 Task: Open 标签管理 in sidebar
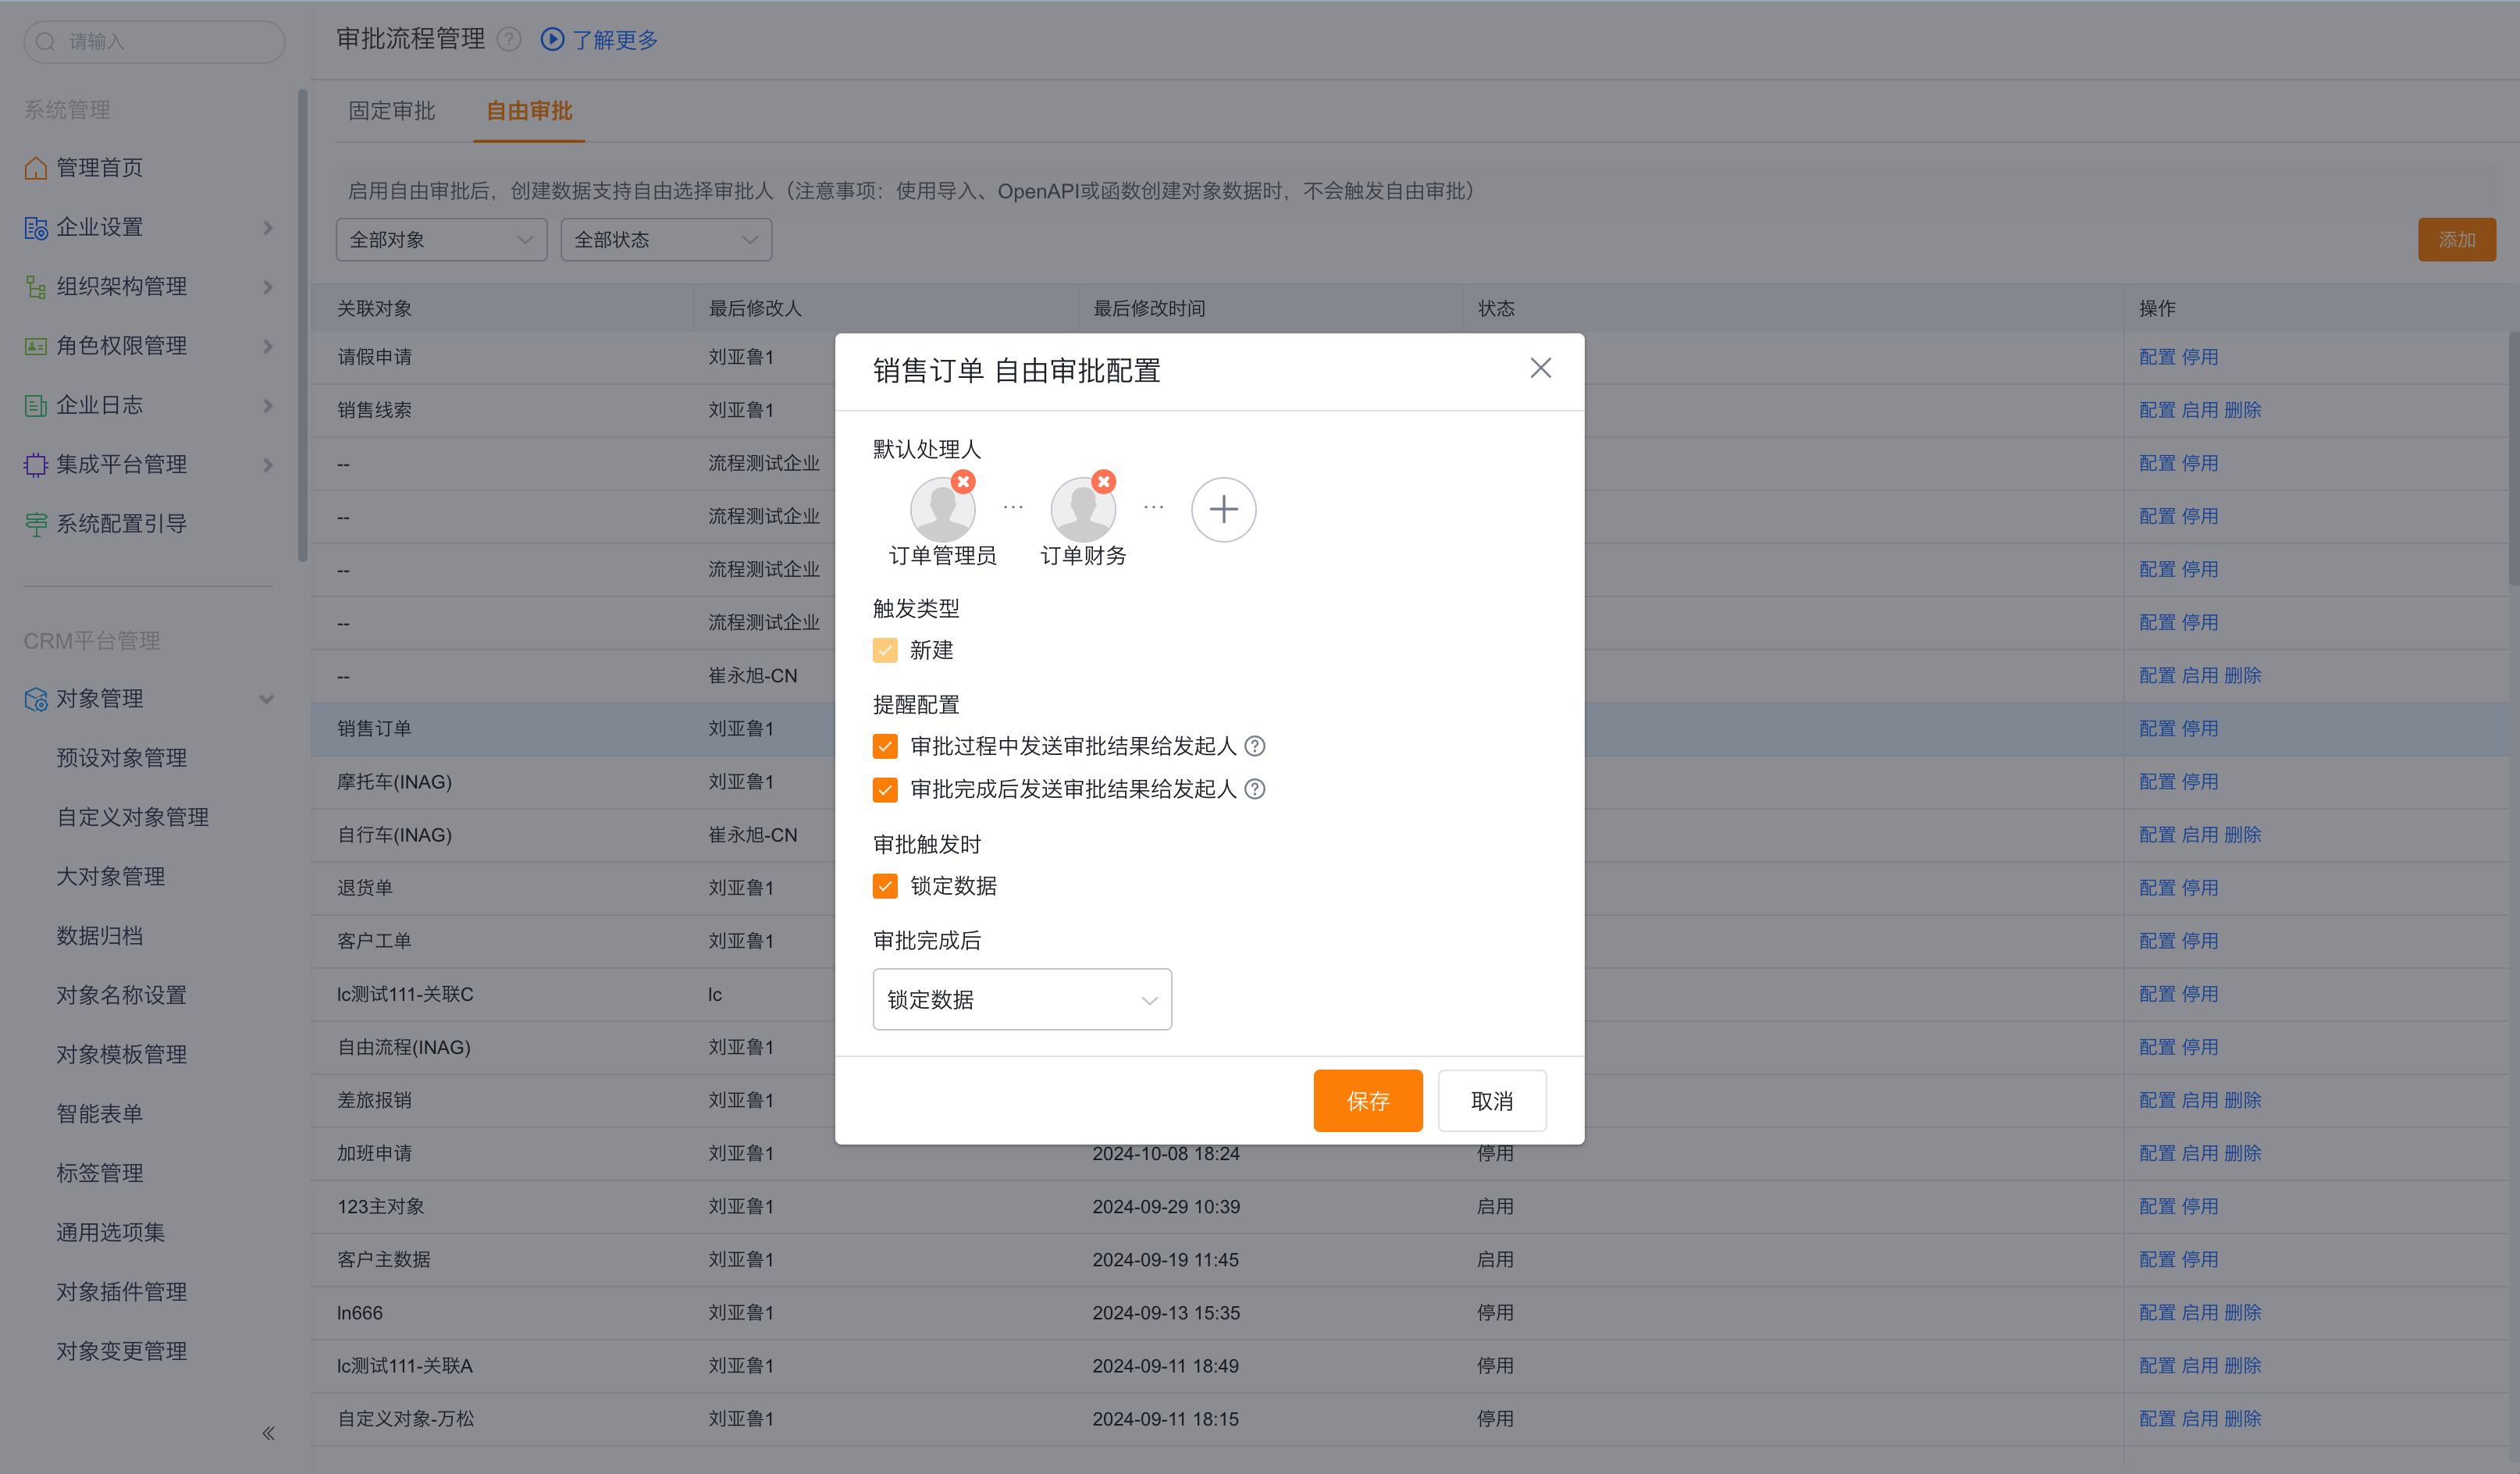pos(99,1173)
